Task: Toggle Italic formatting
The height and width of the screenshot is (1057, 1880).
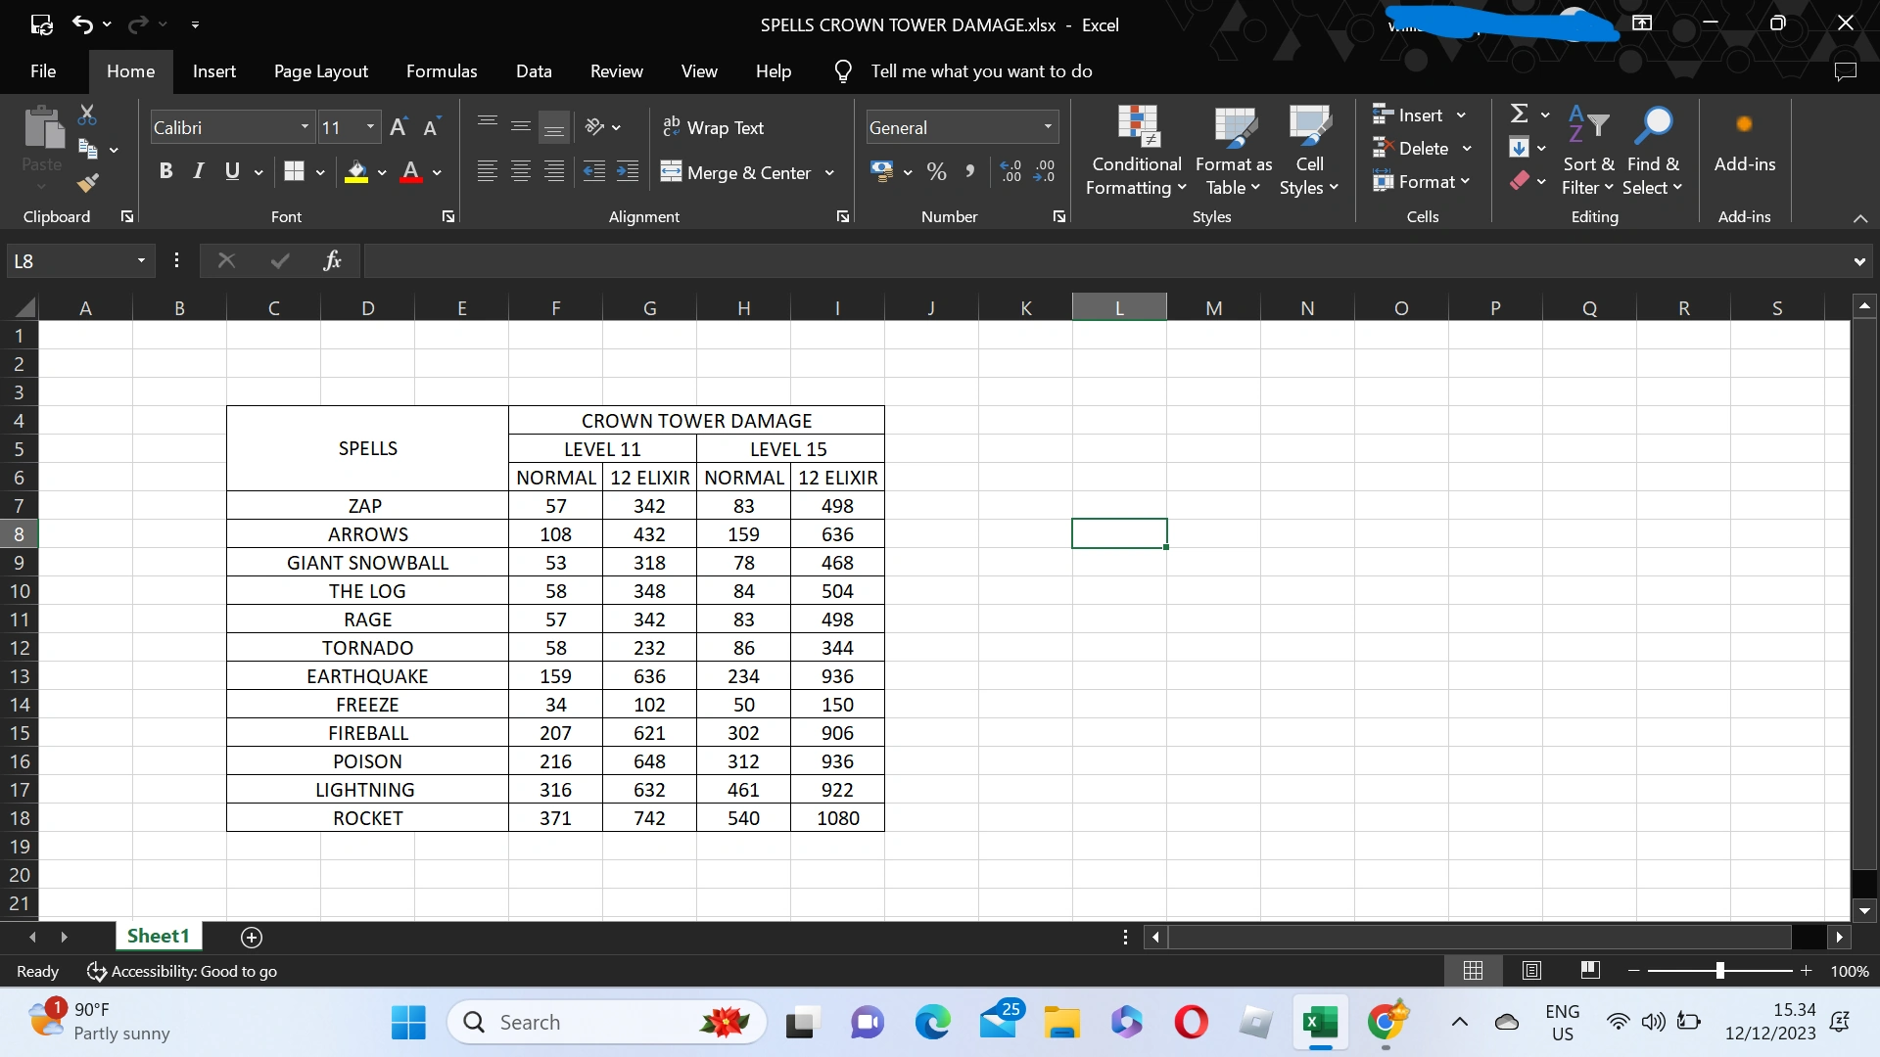Action: pos(199,172)
